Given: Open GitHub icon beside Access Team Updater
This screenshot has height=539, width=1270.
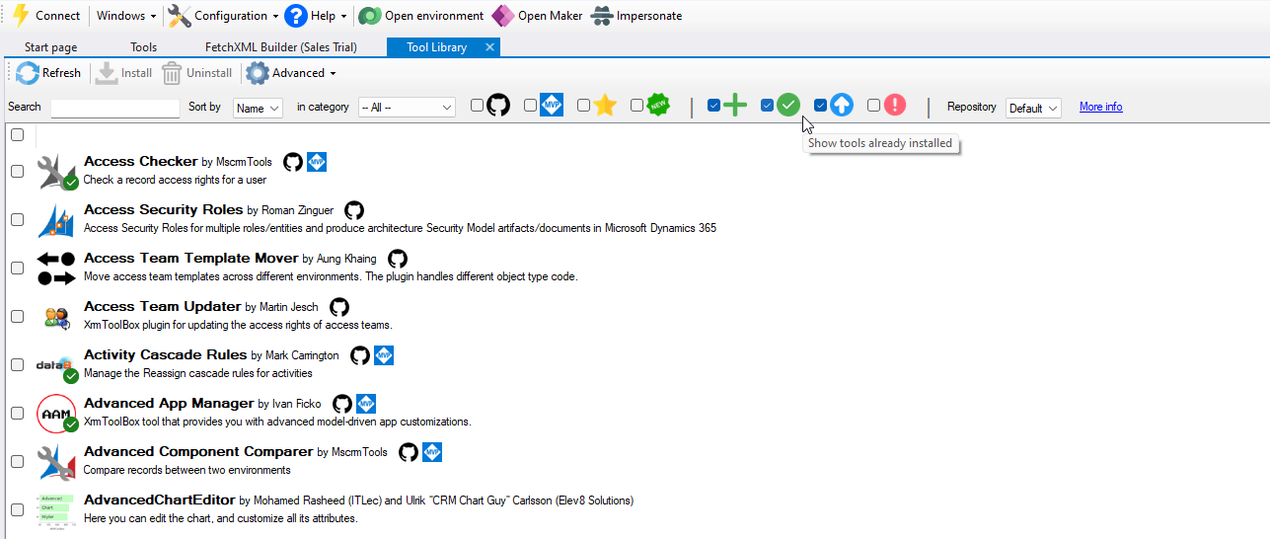Looking at the screenshot, I should click(339, 307).
